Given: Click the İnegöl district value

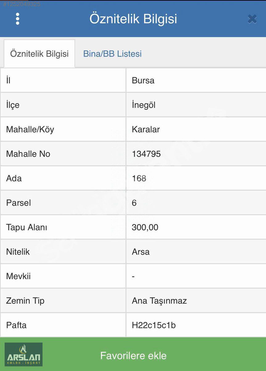Looking at the screenshot, I should [144, 105].
